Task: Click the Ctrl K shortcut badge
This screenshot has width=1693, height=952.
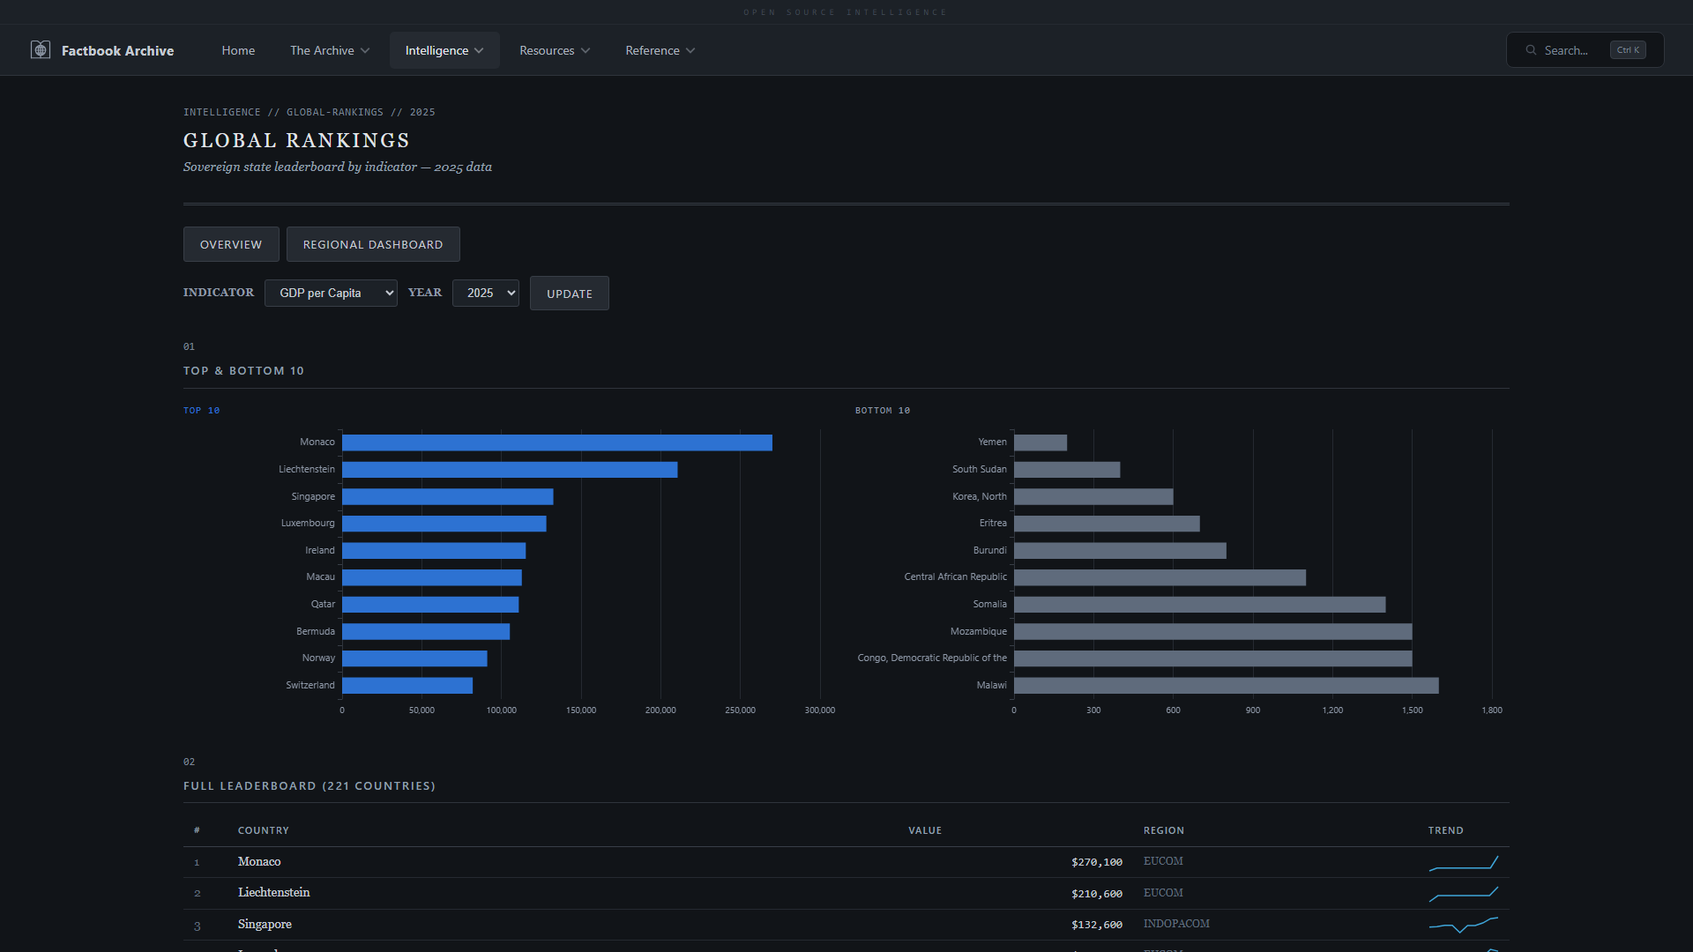Action: [x=1627, y=50]
